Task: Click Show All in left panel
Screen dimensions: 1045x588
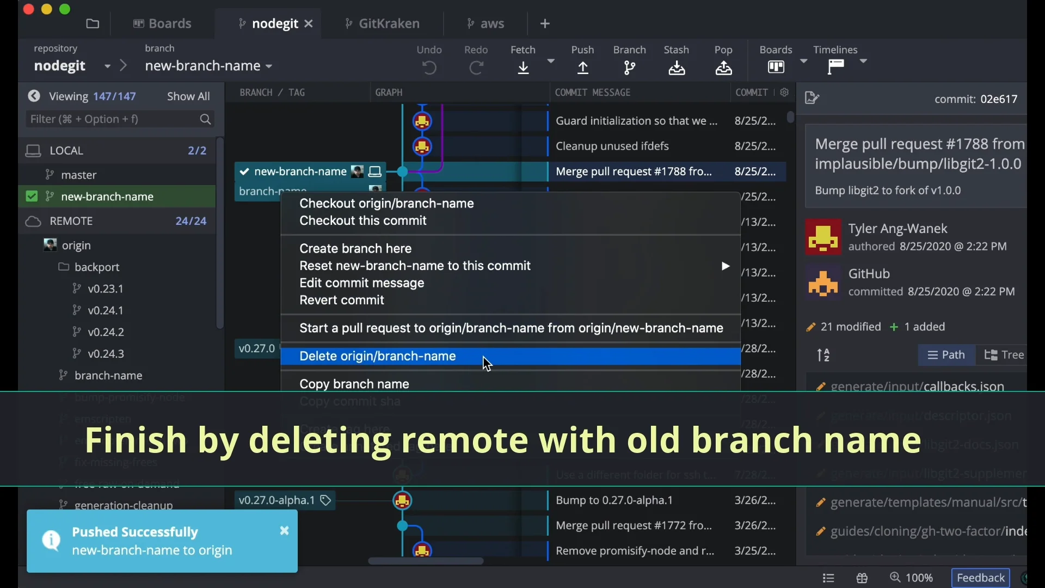Action: click(188, 96)
